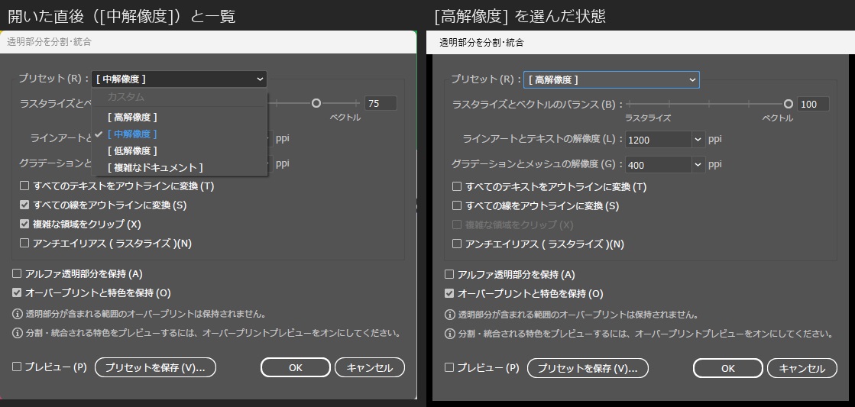Click info icon beside 透明部分が含まれる note, left dialog
The height and width of the screenshot is (407, 855).
(x=18, y=314)
